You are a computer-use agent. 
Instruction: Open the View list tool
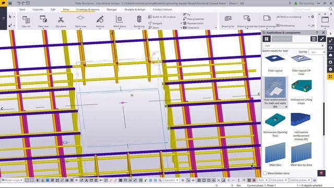pos(26,21)
